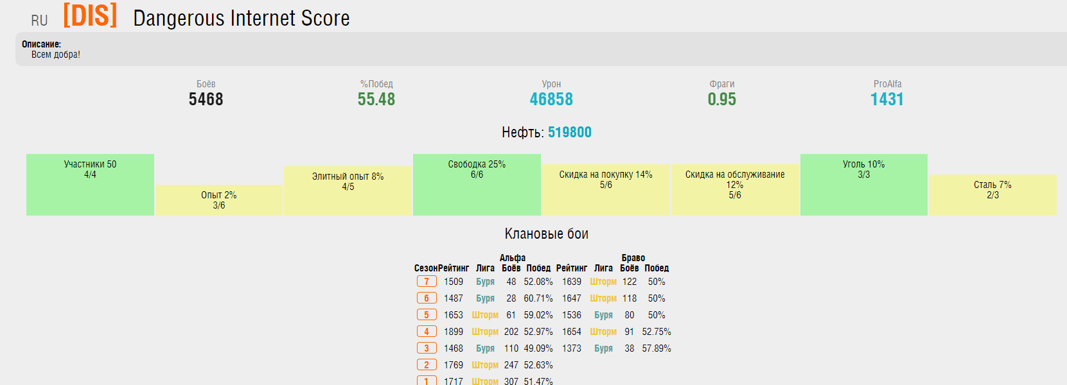
Task: Select the green Участники 50 upgrade tile
Action: pos(90,184)
